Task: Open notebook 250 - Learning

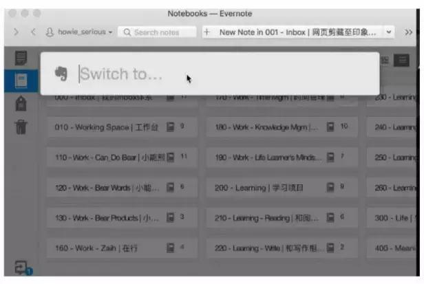Action: pos(392,157)
